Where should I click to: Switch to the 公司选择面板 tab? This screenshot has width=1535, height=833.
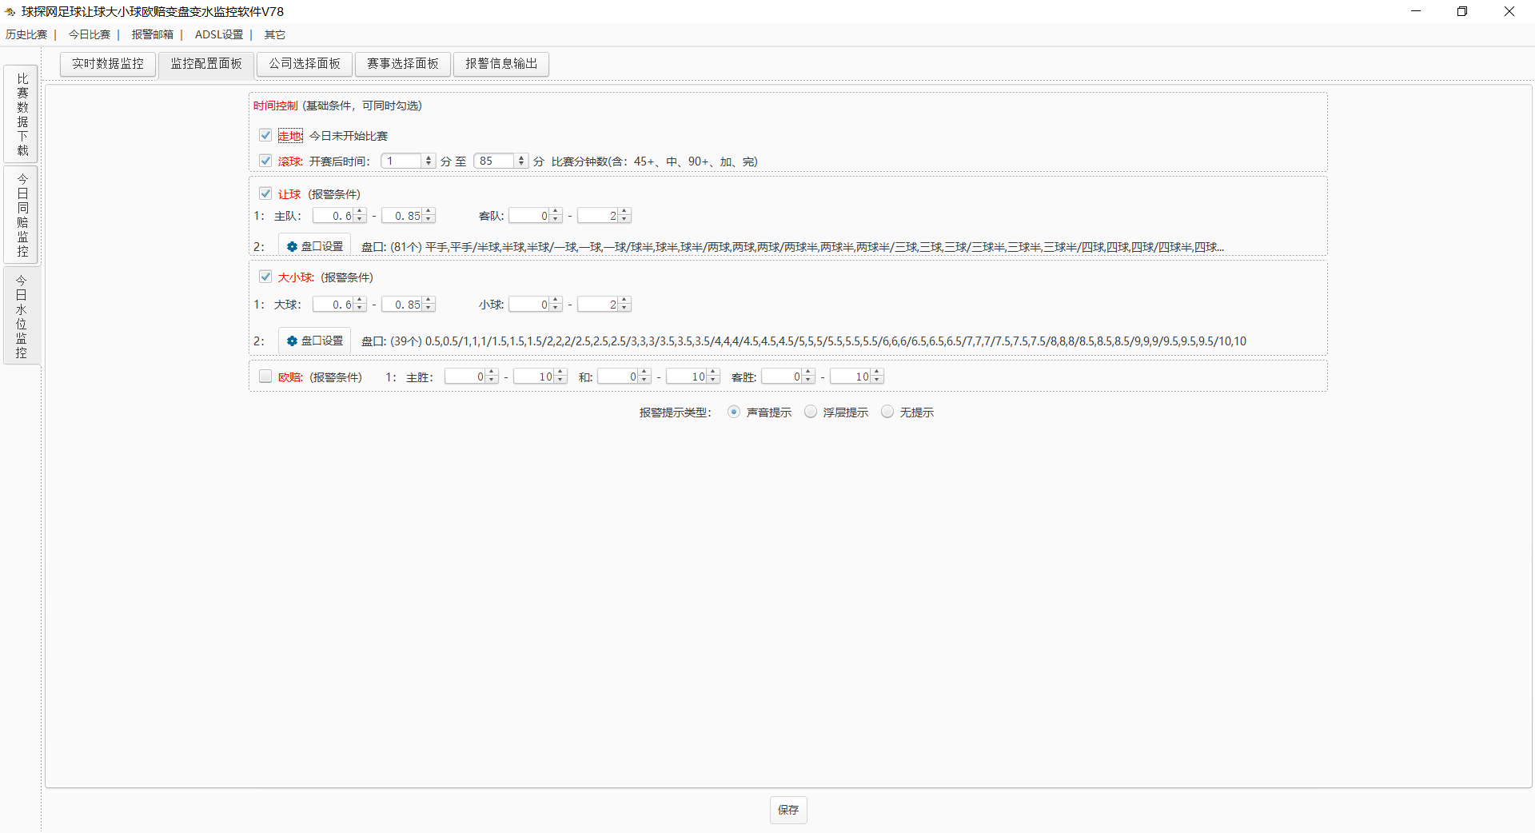click(305, 64)
